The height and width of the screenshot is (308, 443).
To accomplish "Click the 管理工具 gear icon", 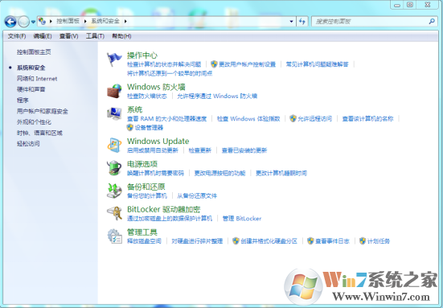I will [x=114, y=236].
